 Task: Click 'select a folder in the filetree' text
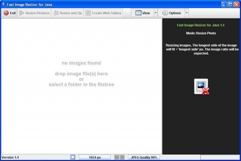pyautogui.click(x=81, y=85)
